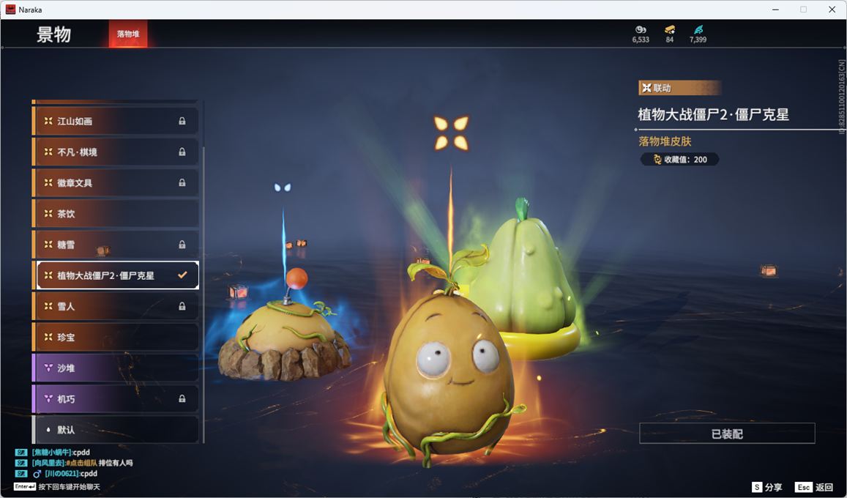
Task: Click the silver coin currency icon
Action: click(x=641, y=30)
